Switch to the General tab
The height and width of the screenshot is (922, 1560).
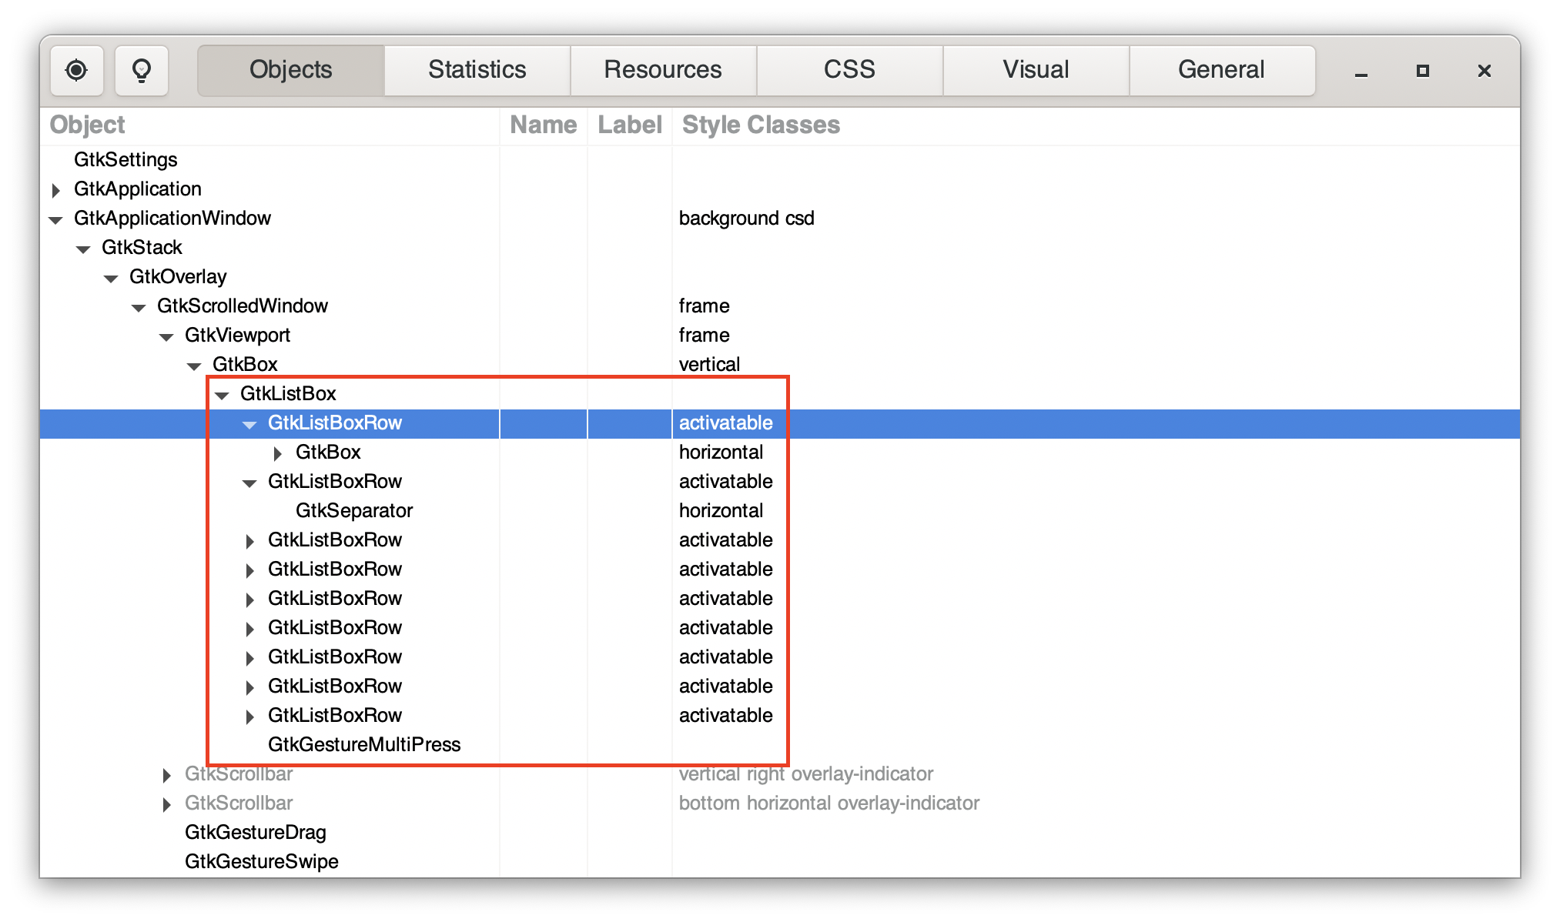coord(1221,70)
